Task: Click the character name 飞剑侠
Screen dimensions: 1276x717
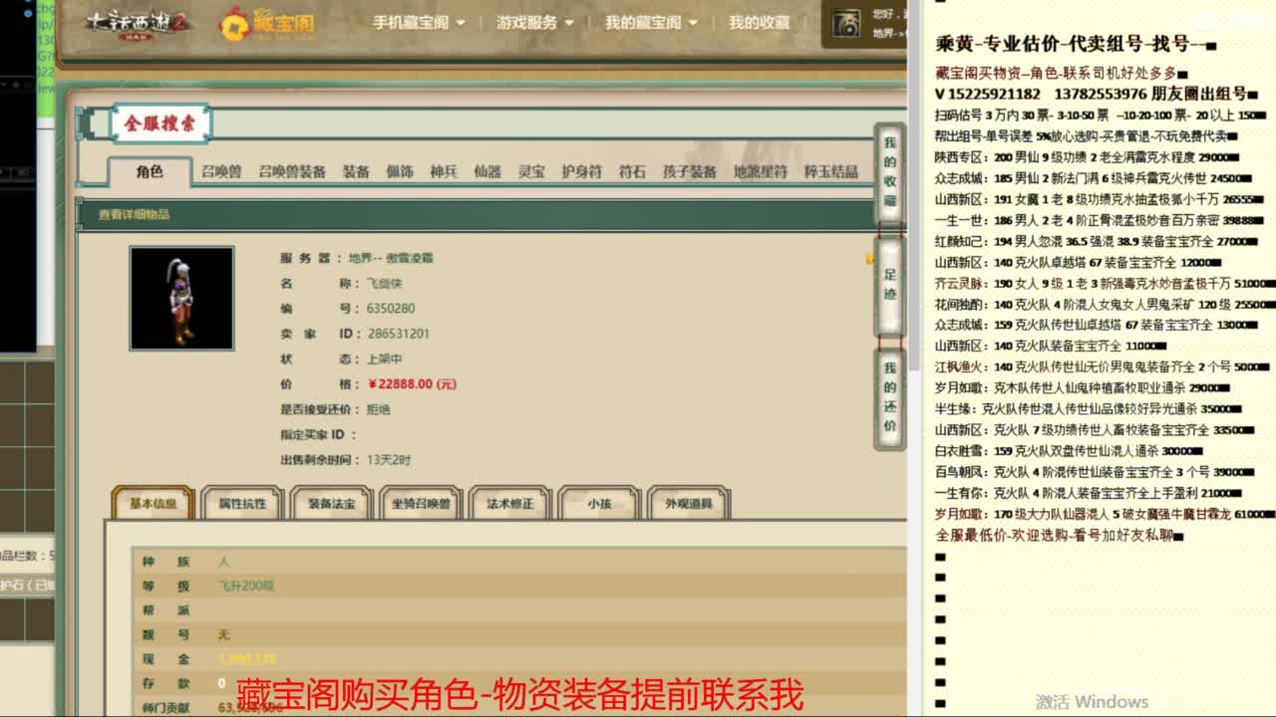Action: (385, 284)
